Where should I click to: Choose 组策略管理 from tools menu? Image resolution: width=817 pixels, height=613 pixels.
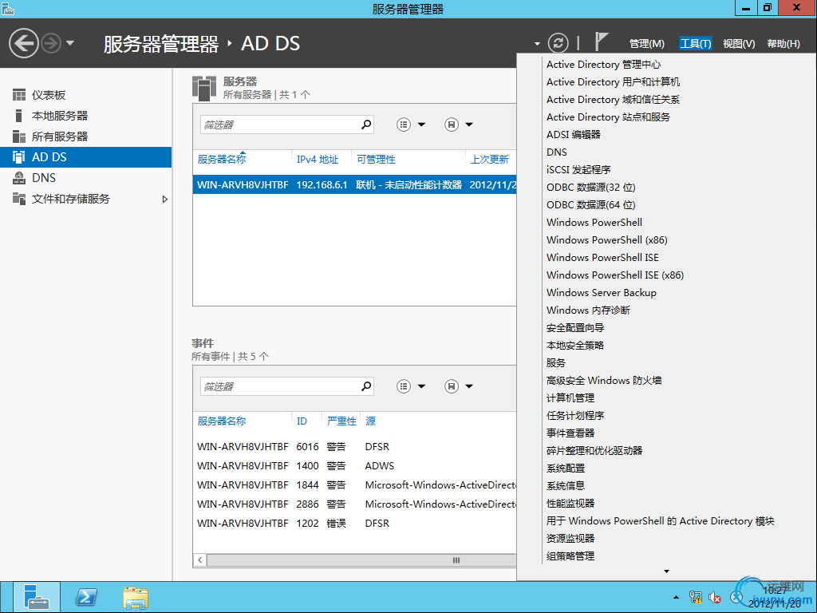pos(570,556)
